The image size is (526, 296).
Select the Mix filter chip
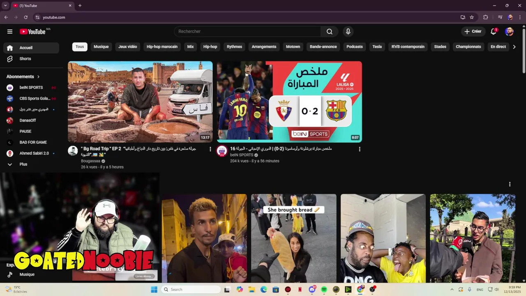click(190, 47)
